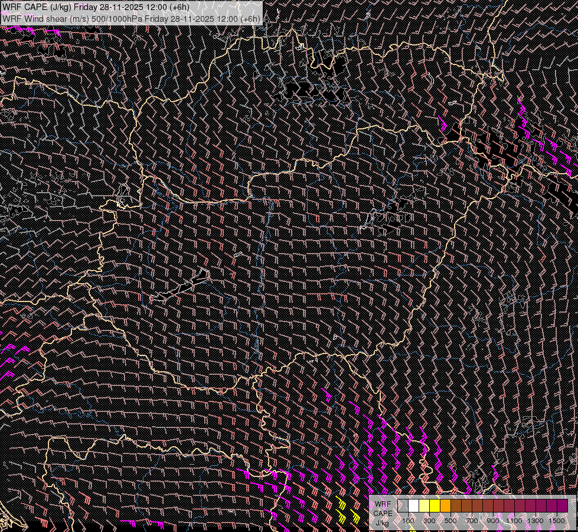Select the 700 legend tick label

point(472,521)
